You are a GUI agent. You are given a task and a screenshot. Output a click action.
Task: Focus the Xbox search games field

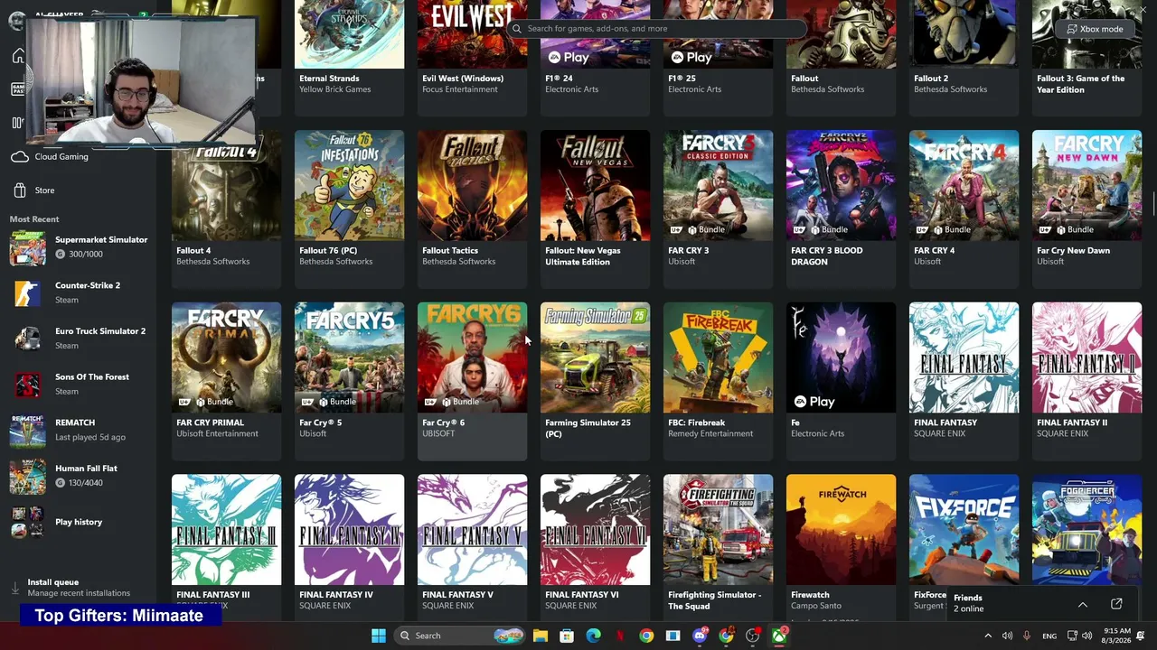(x=655, y=29)
